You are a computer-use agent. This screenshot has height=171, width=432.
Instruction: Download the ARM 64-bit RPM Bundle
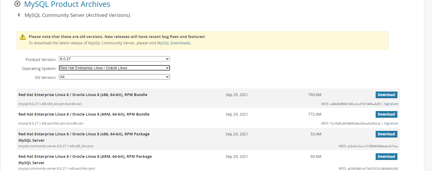(x=386, y=114)
